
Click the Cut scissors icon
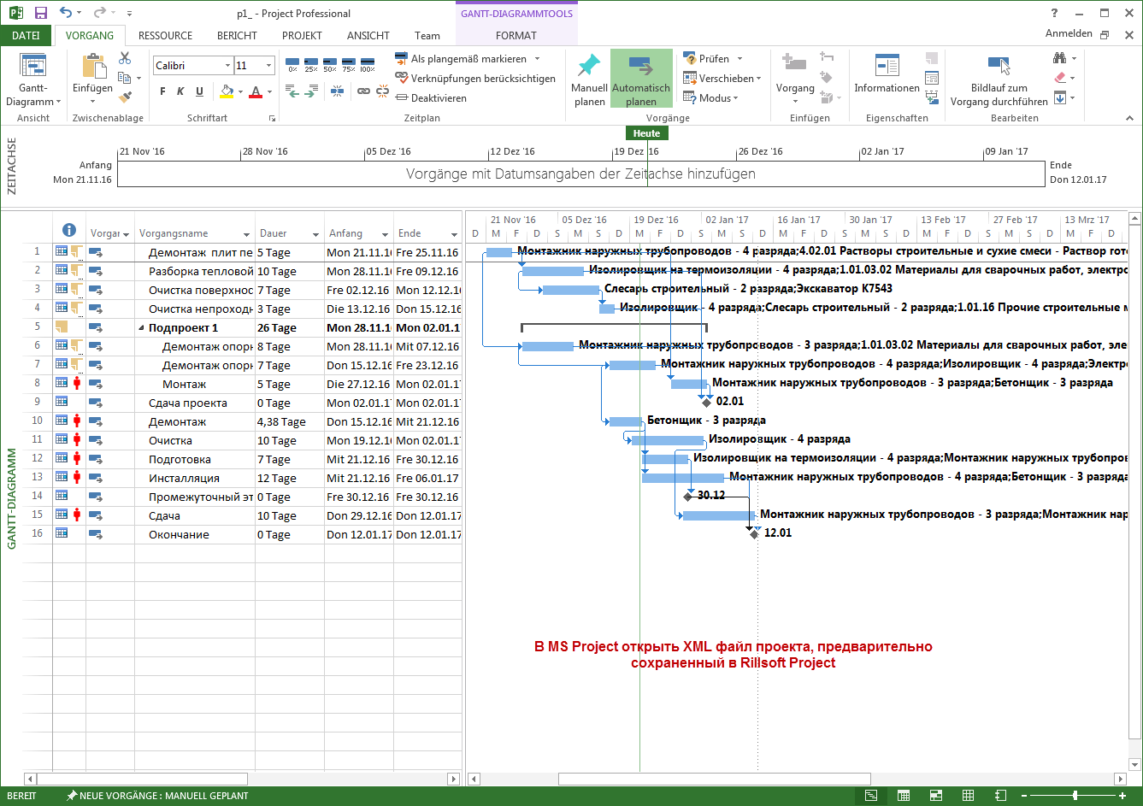pyautogui.click(x=125, y=58)
